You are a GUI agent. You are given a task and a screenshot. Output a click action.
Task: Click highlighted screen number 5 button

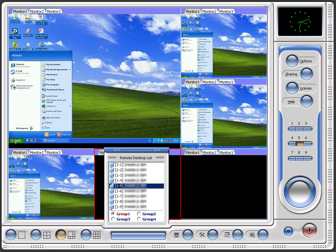pyautogui.click(x=300, y=144)
